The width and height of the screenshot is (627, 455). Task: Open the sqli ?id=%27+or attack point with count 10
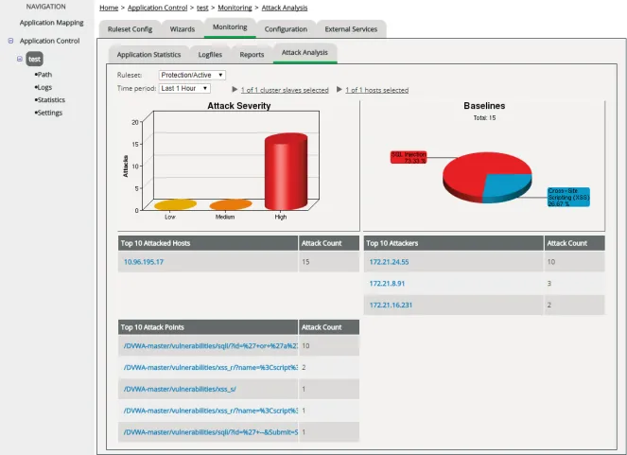(x=211, y=346)
